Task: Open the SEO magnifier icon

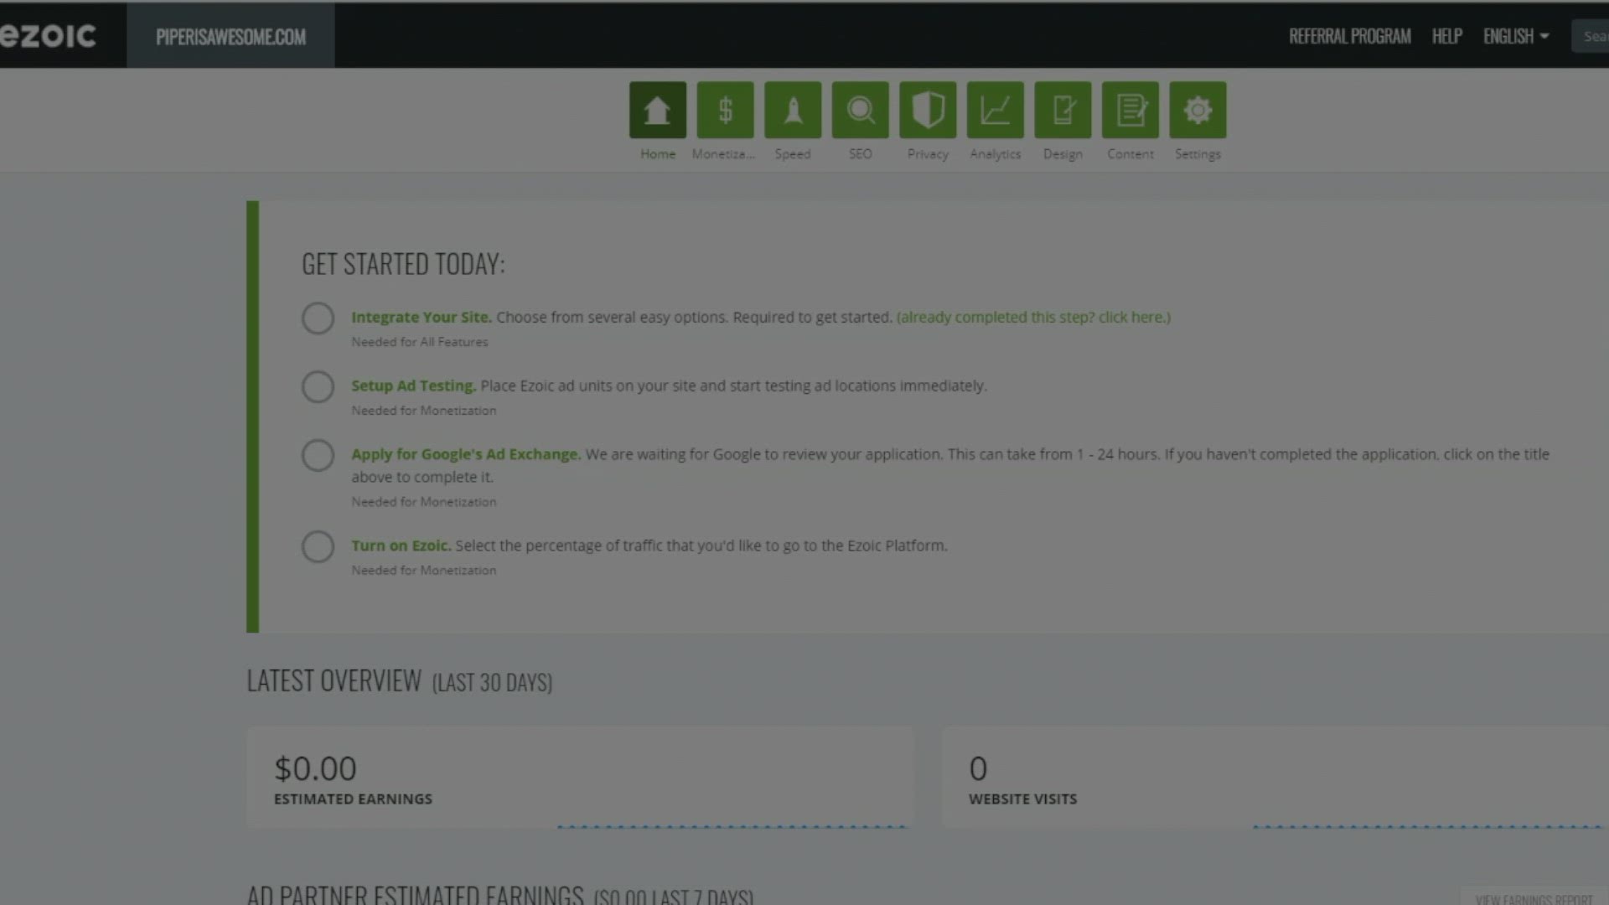Action: click(x=860, y=110)
